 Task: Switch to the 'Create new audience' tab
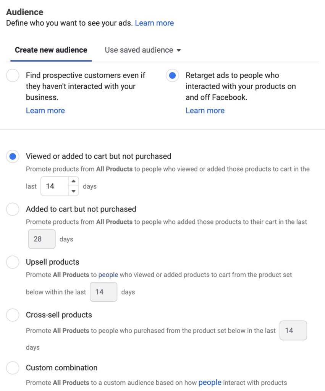pyautogui.click(x=50, y=50)
